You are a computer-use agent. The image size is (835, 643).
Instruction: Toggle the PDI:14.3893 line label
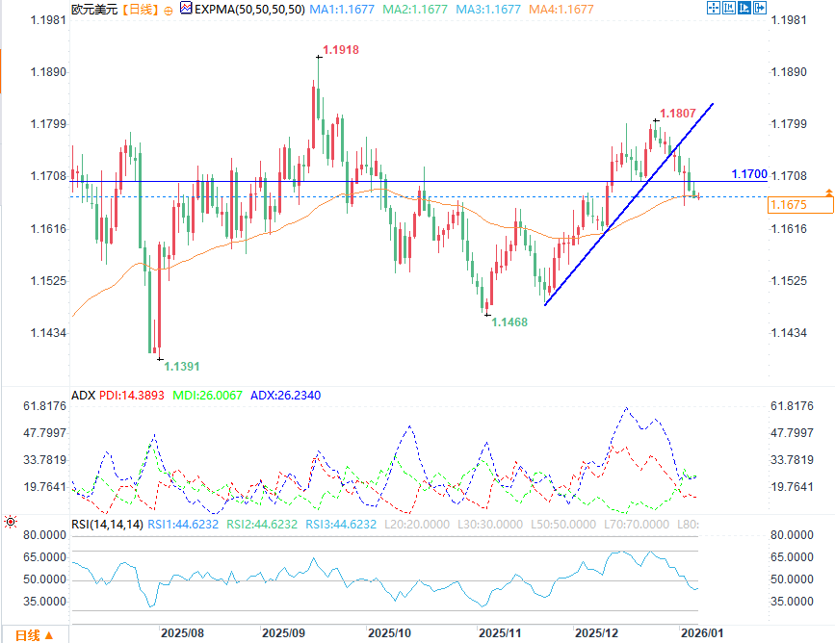coord(132,396)
